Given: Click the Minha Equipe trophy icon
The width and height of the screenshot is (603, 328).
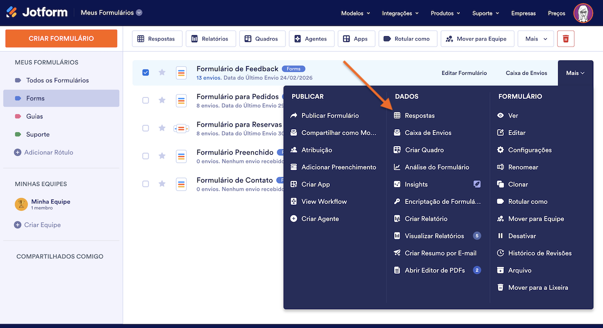Looking at the screenshot, I should point(21,204).
